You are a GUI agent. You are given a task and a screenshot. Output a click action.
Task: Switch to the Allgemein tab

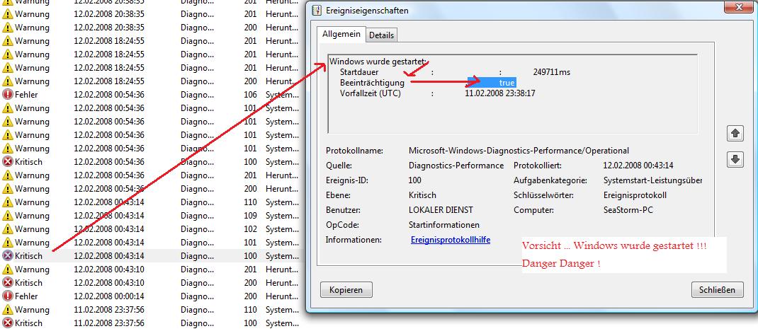point(341,34)
